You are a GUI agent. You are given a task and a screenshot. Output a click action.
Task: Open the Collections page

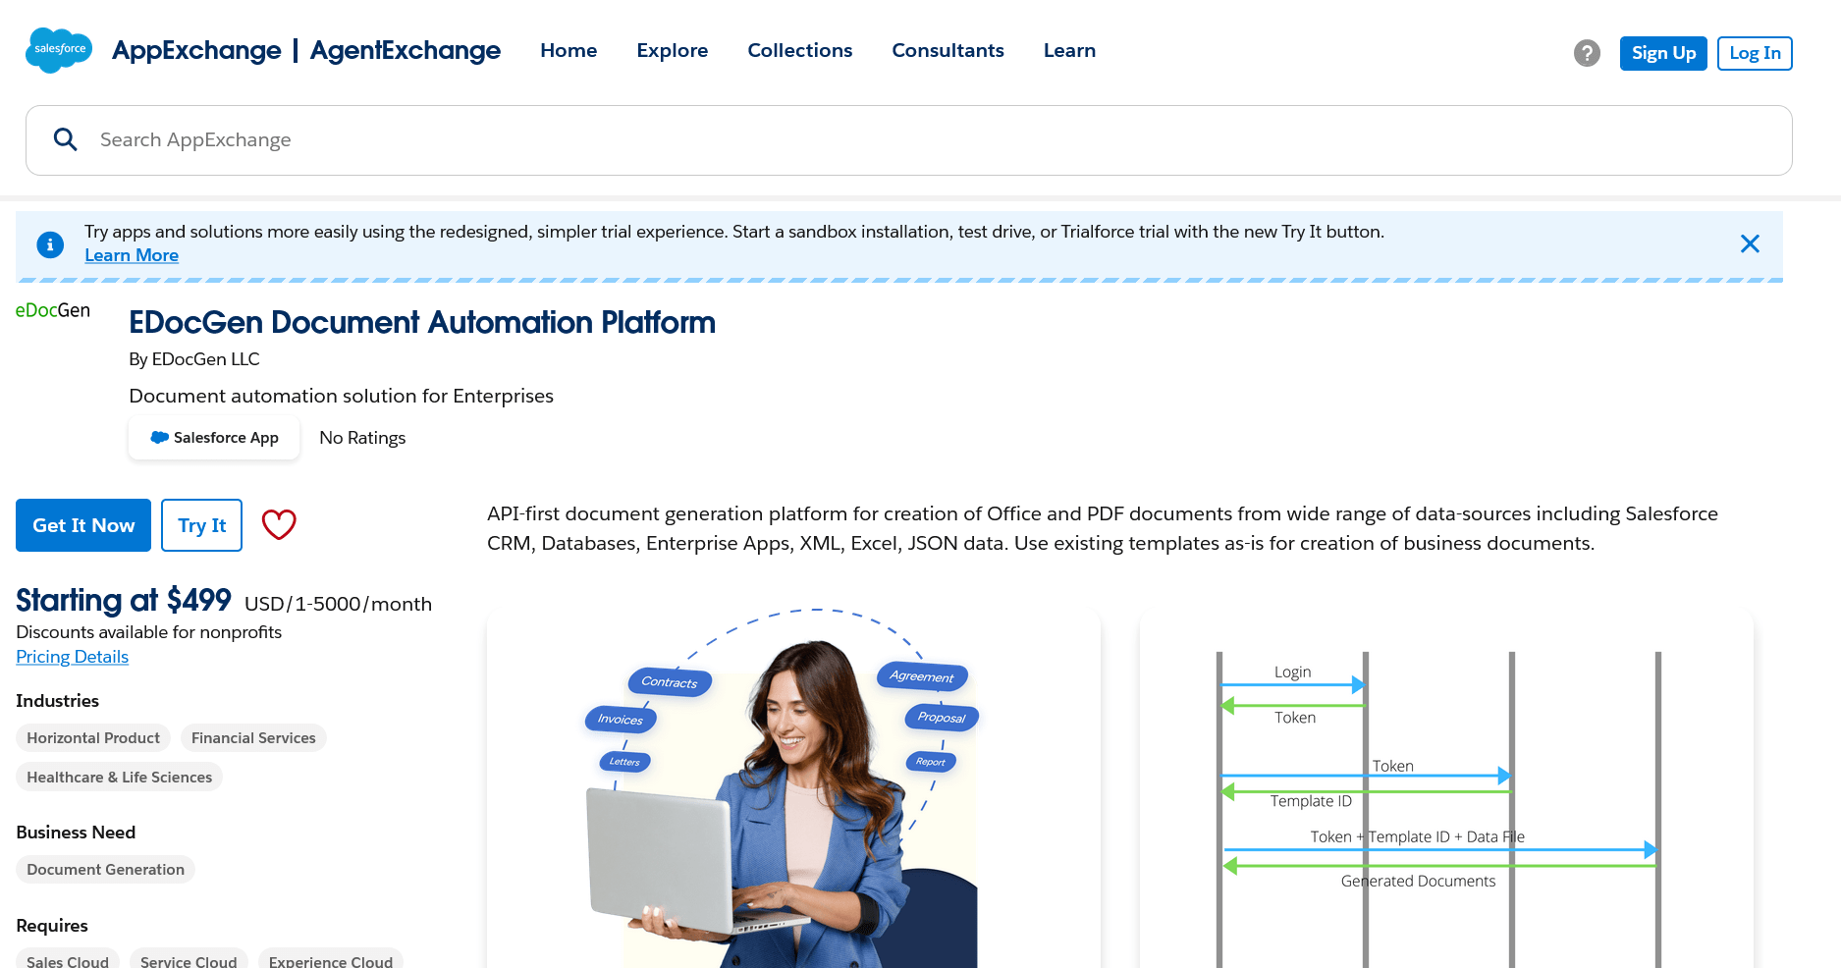[x=799, y=50]
